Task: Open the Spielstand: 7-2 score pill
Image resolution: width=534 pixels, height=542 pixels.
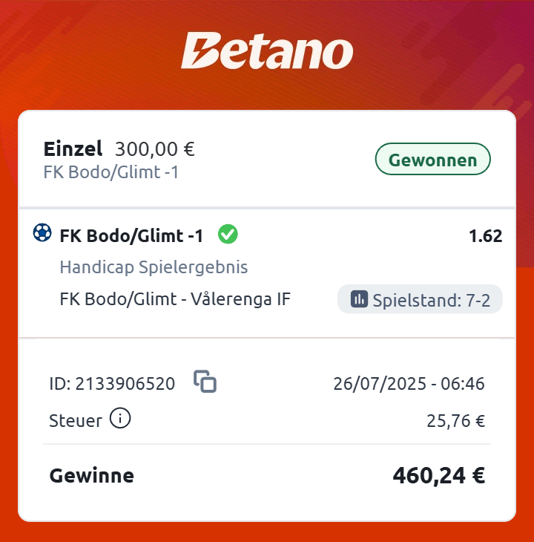Action: [420, 299]
